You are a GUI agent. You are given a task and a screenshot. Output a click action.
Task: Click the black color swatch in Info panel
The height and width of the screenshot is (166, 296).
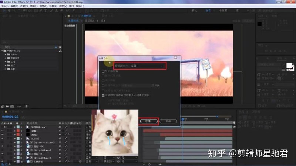(260, 24)
